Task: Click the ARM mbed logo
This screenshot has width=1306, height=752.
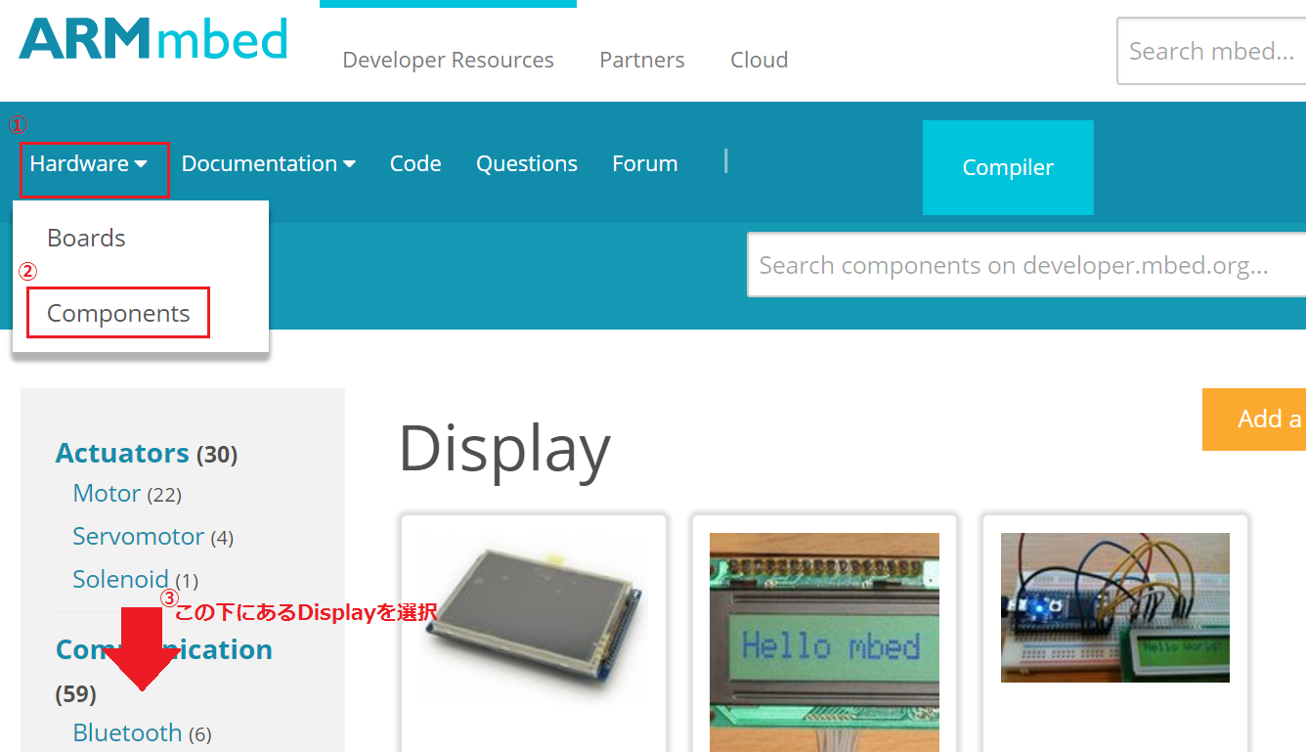Action: point(153,38)
